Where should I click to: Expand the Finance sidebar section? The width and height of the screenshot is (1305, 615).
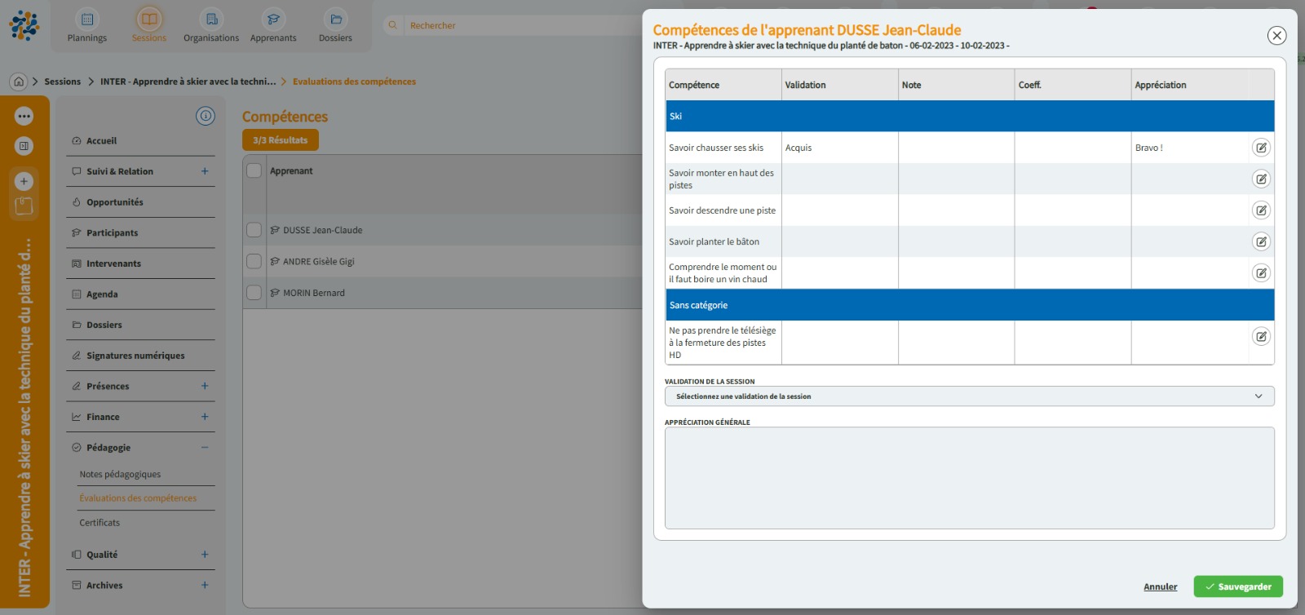pos(205,417)
